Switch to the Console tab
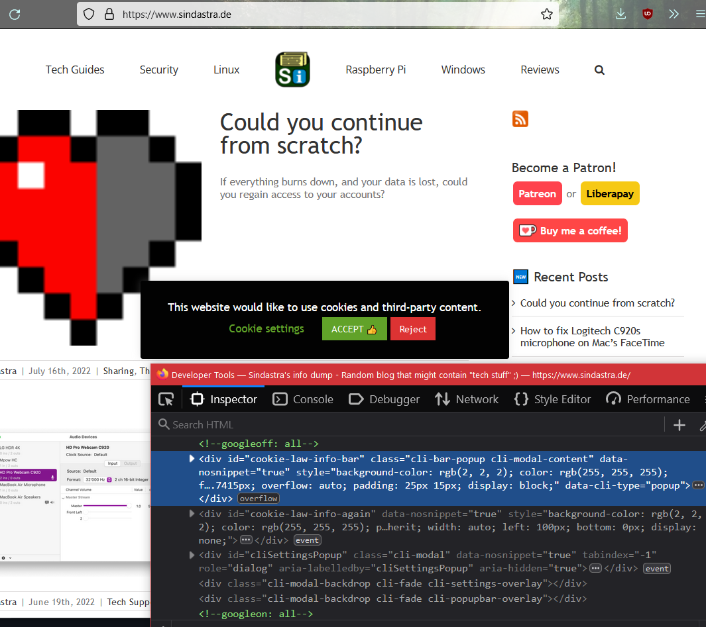This screenshot has width=706, height=627. (303, 399)
